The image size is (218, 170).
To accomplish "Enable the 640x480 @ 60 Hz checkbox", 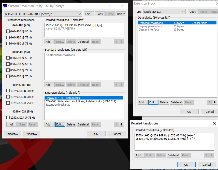I will (8, 31).
